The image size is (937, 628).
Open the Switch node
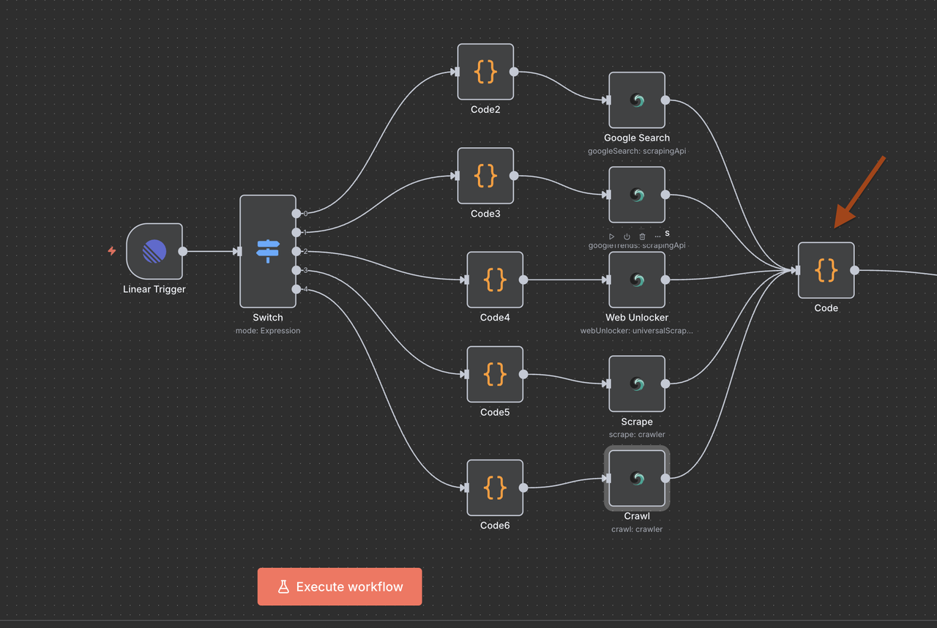click(x=268, y=251)
